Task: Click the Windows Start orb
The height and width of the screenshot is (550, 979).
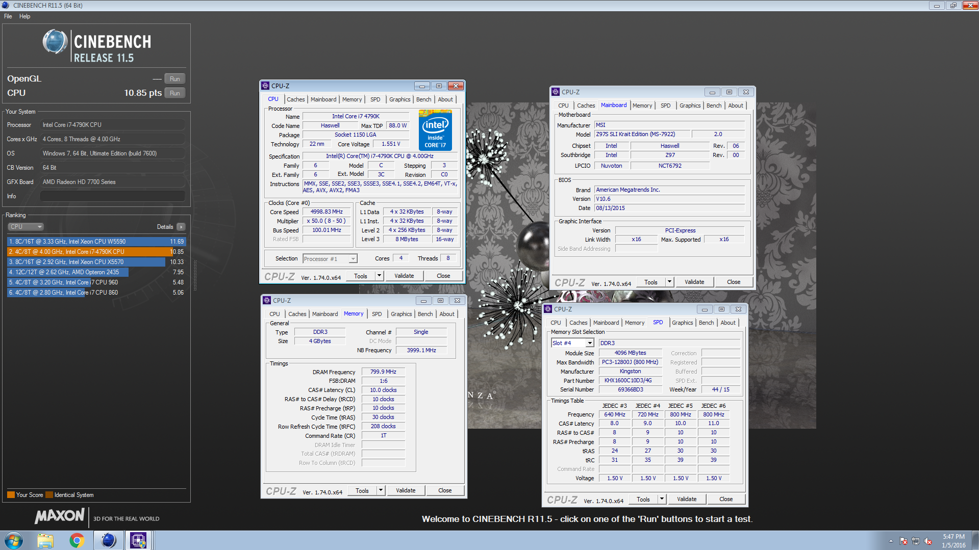Action: 14,540
